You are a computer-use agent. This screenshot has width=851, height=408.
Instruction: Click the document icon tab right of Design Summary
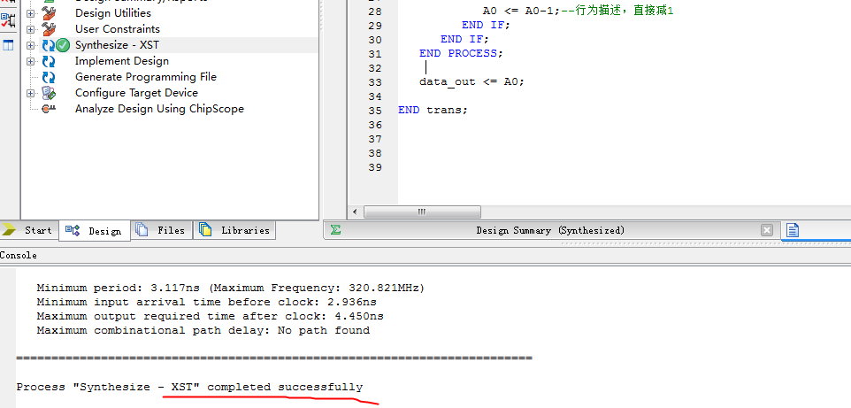[793, 230]
